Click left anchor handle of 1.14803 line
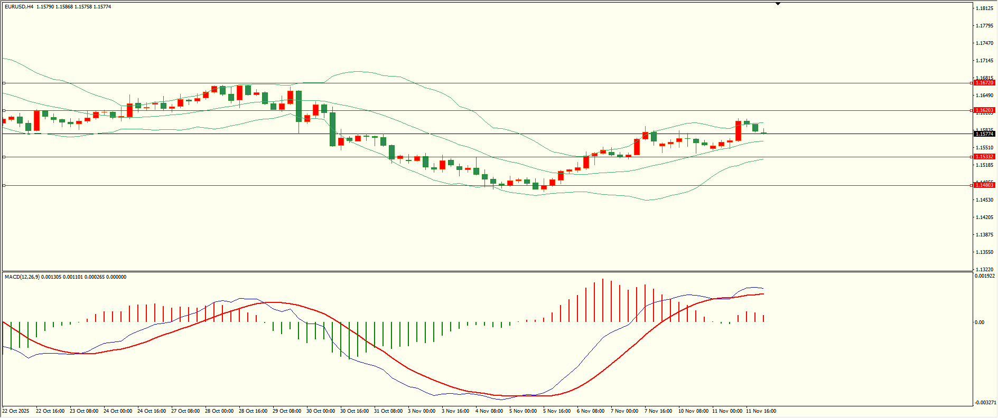 point(4,185)
